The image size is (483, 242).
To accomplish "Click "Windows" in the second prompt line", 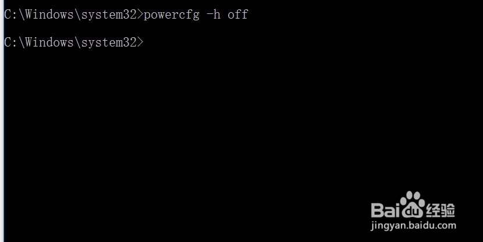I will pos(49,42).
